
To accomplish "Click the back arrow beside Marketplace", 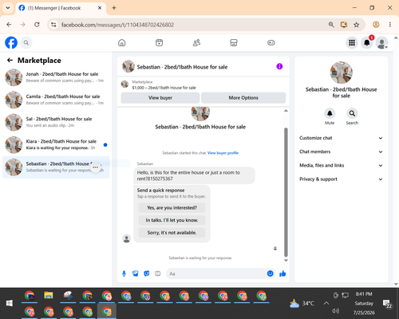I will [x=10, y=61].
